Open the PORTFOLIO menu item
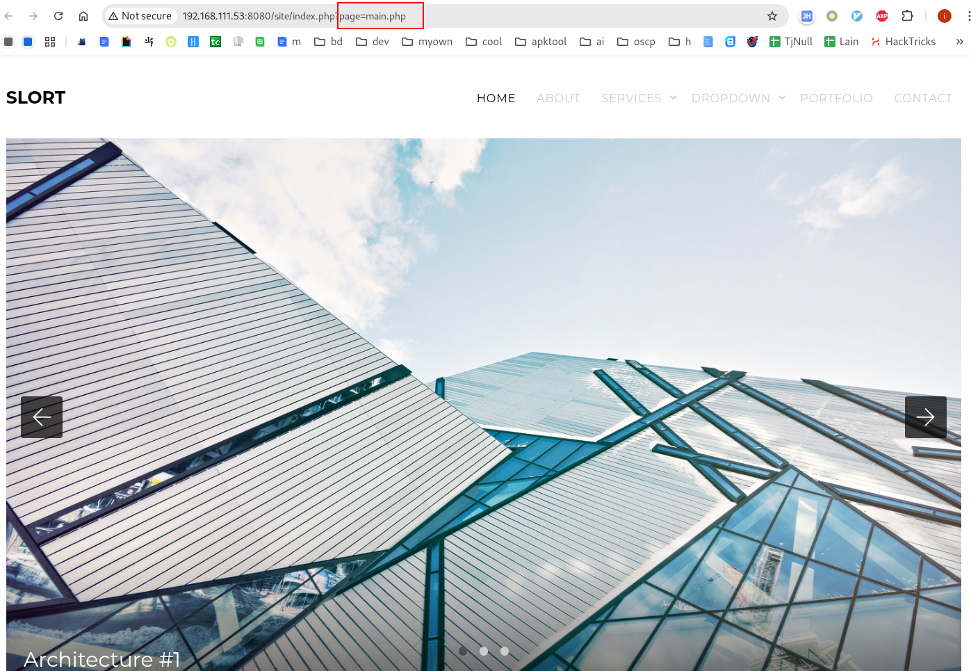This screenshot has height=671, width=971. tap(836, 98)
